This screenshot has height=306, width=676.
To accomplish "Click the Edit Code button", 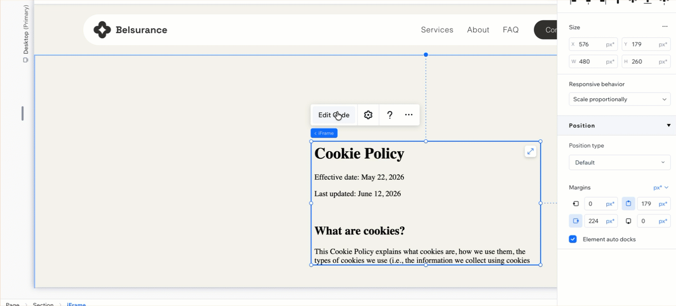I will (x=334, y=115).
